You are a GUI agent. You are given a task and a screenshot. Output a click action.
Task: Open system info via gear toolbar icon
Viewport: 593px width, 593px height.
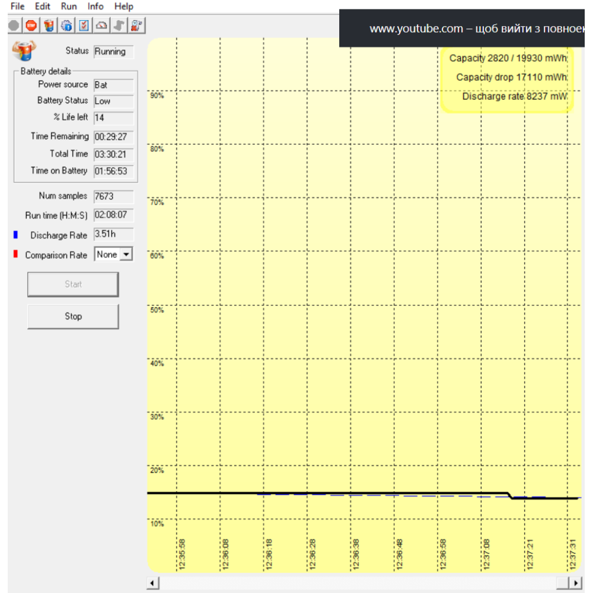tap(66, 25)
